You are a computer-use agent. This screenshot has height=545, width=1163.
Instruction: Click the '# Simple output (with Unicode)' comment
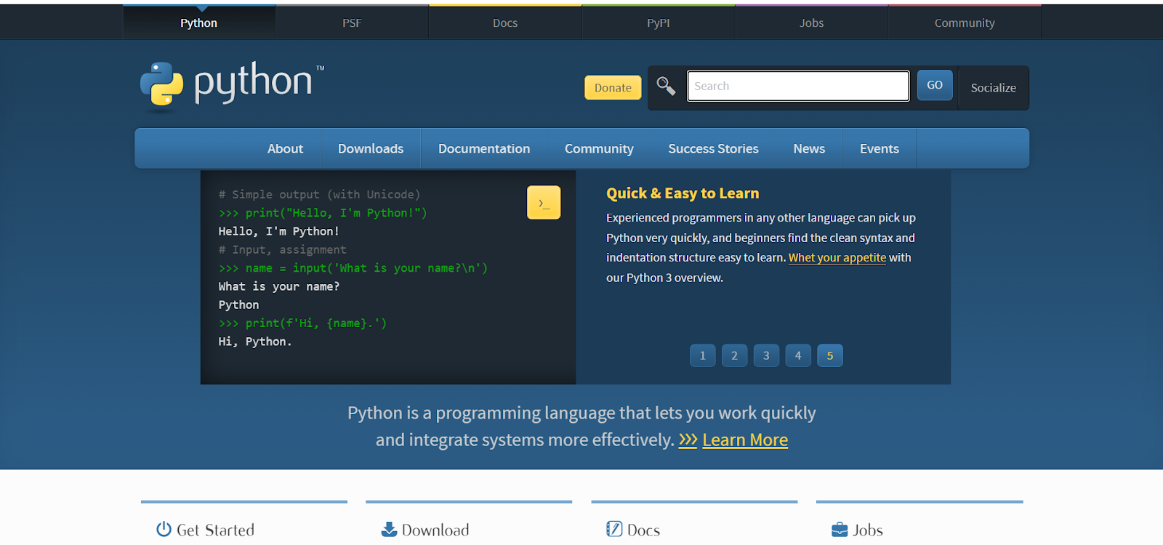[319, 194]
